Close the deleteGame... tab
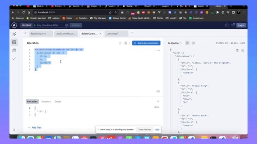The width and height of the screenshot is (257, 144). click(x=100, y=34)
